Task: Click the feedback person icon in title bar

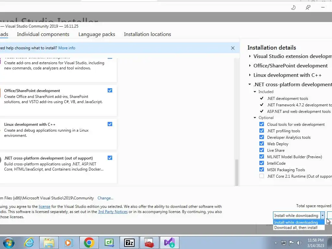Action: click(308, 8)
